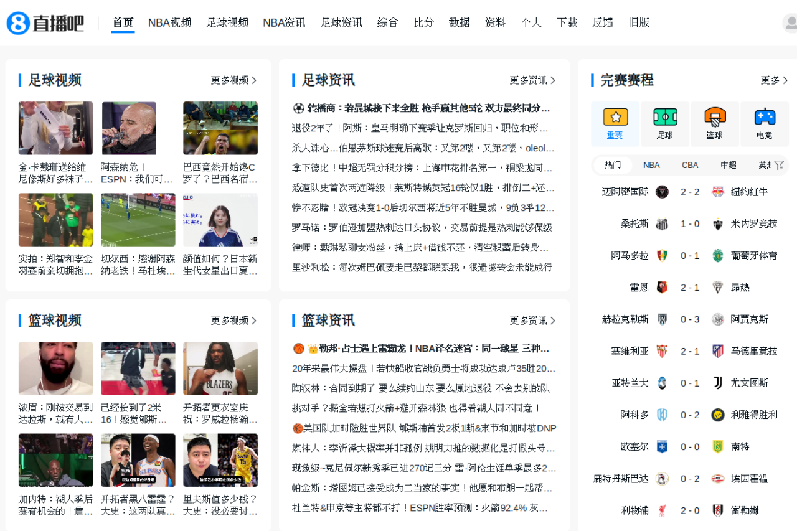Screen dimensions: 797x531
Task: Click the 2 - 2 score of 迈阿密国际 match
Action: [690, 192]
